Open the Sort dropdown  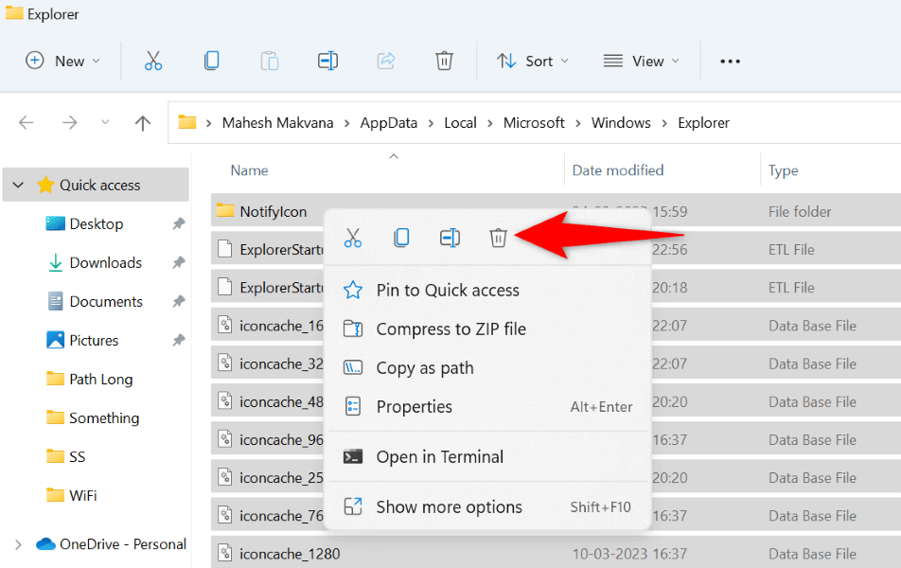pos(533,61)
